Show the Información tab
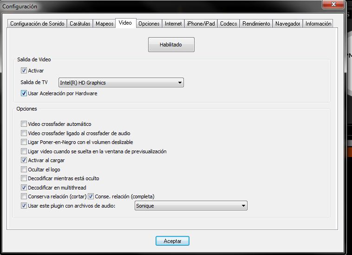Viewport: 352px width, 255px height. click(x=318, y=24)
